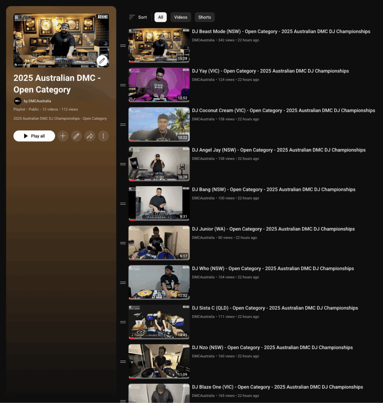Click the plus icon beside Play all
383x403 pixels.
click(x=63, y=136)
